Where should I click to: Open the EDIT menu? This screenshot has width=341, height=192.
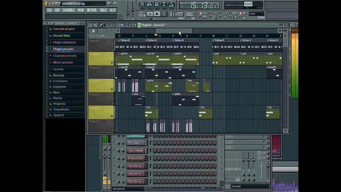57,10
